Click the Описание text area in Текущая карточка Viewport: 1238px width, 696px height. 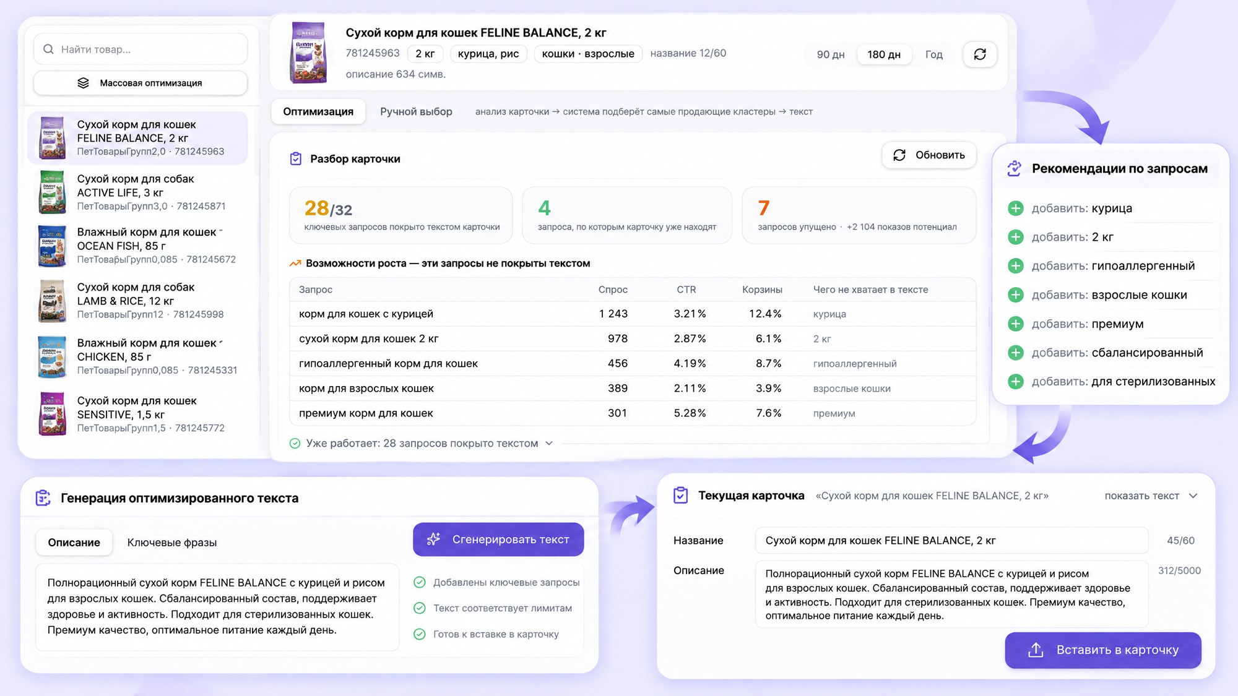(x=951, y=595)
